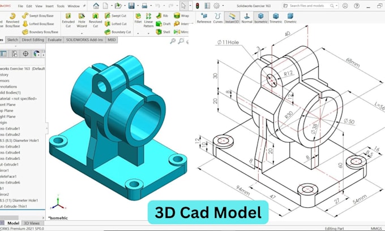Screen dimensions: 385x231
Task: Activate the Select cursor tool
Action: 183,6
